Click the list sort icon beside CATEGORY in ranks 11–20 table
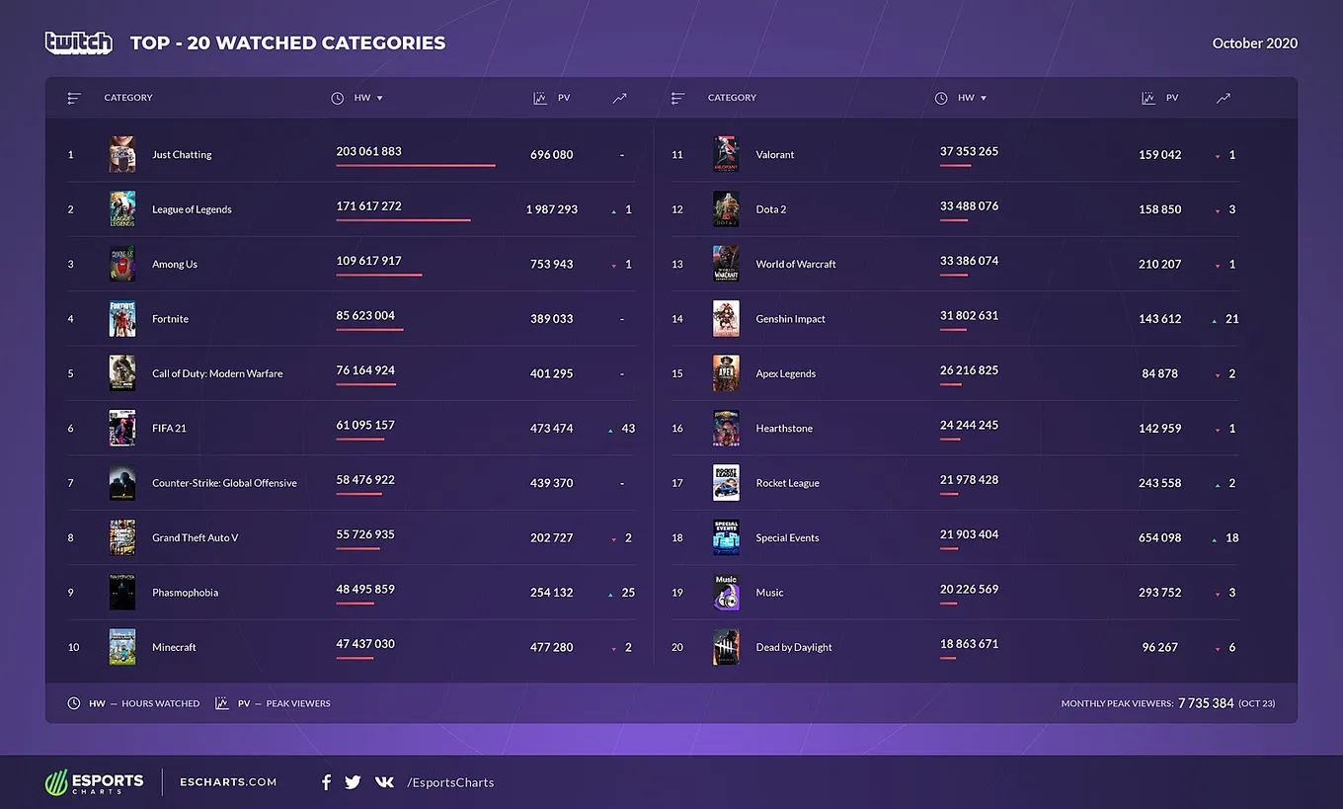The height and width of the screenshot is (809, 1343). [x=677, y=98]
